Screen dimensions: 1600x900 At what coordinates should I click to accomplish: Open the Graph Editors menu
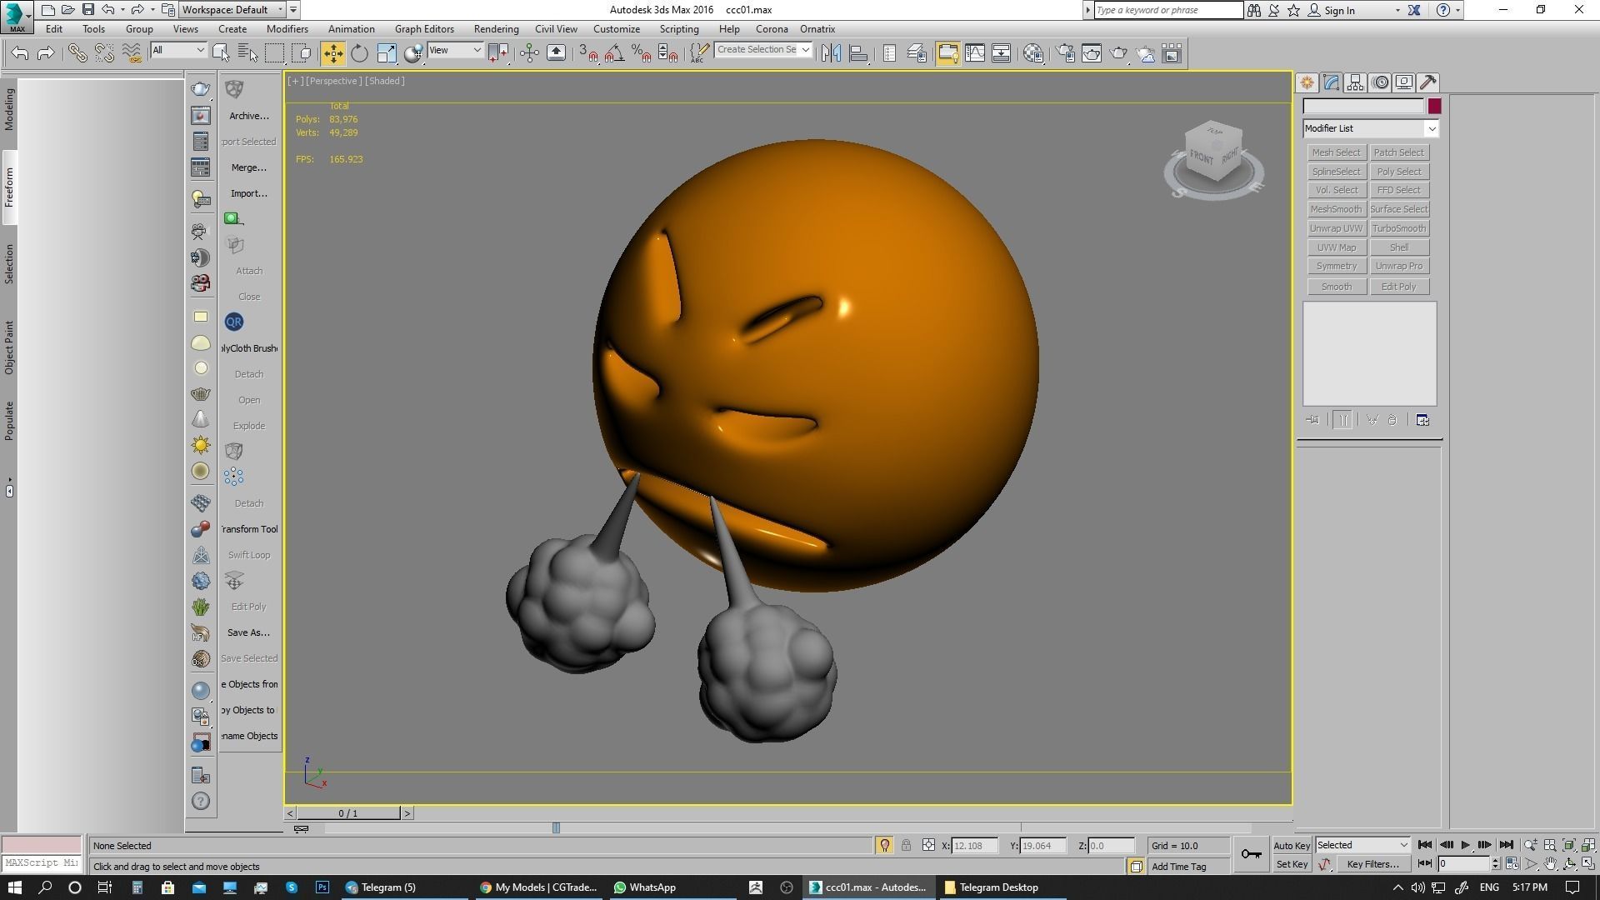click(424, 28)
